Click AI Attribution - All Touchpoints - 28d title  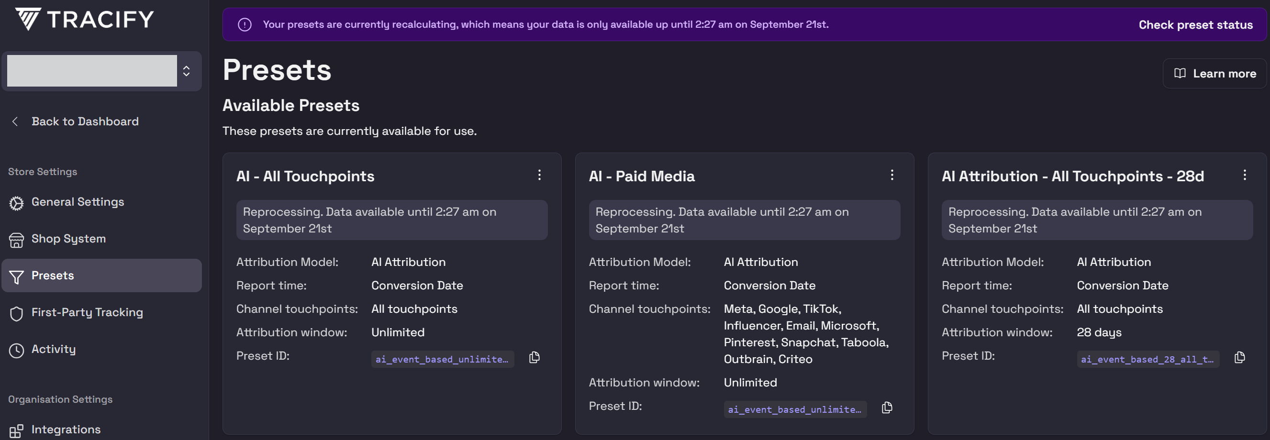coord(1073,176)
